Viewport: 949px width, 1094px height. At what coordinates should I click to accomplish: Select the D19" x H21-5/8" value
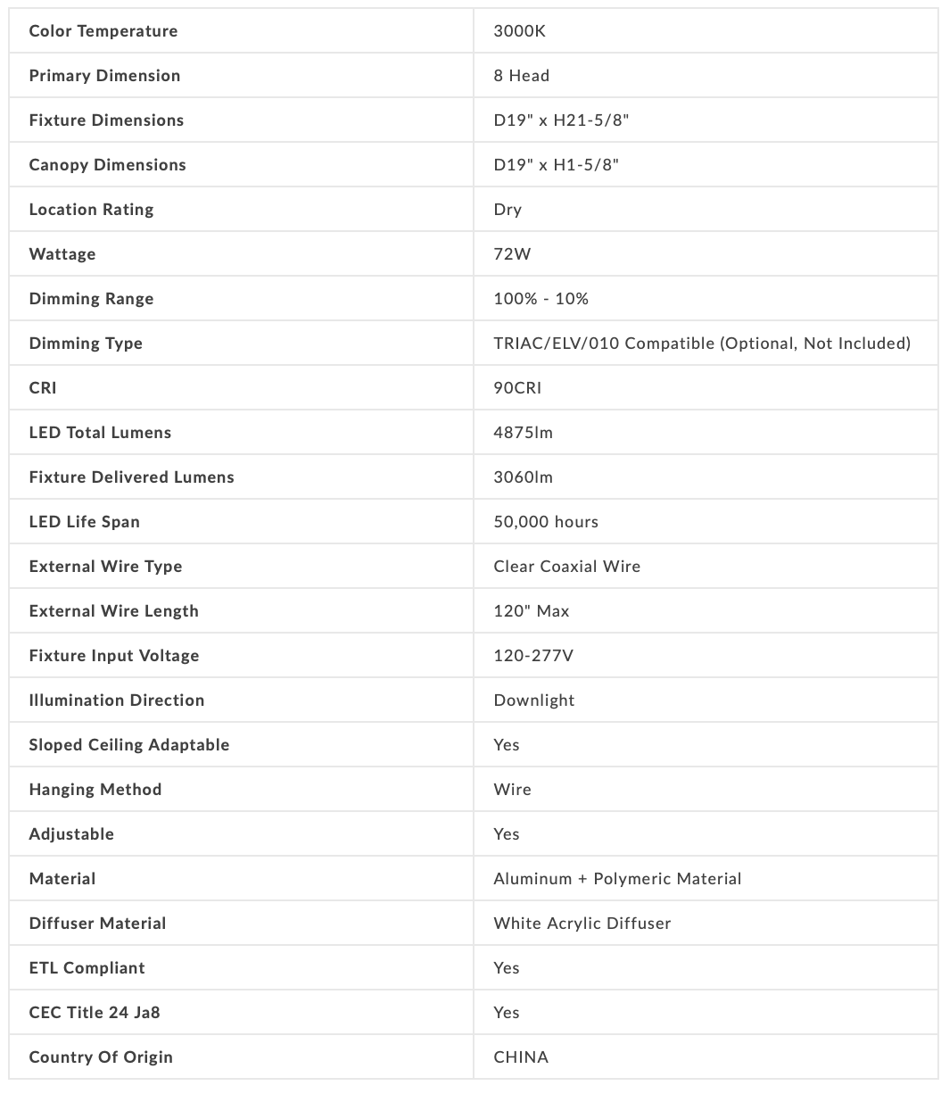tap(562, 120)
